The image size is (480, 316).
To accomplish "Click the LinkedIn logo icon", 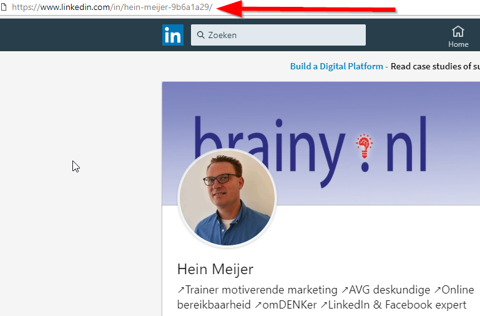I will [x=173, y=35].
